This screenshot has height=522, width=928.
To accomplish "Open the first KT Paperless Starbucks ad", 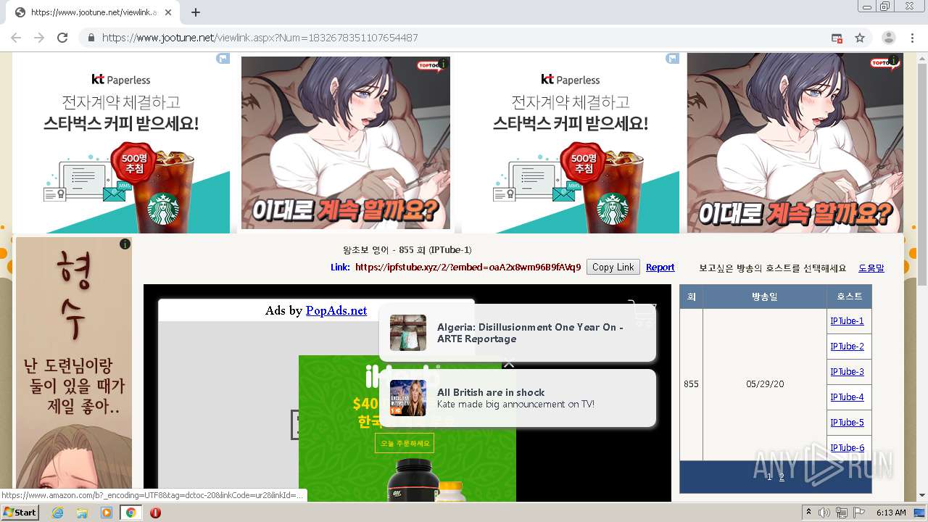I will [x=121, y=143].
